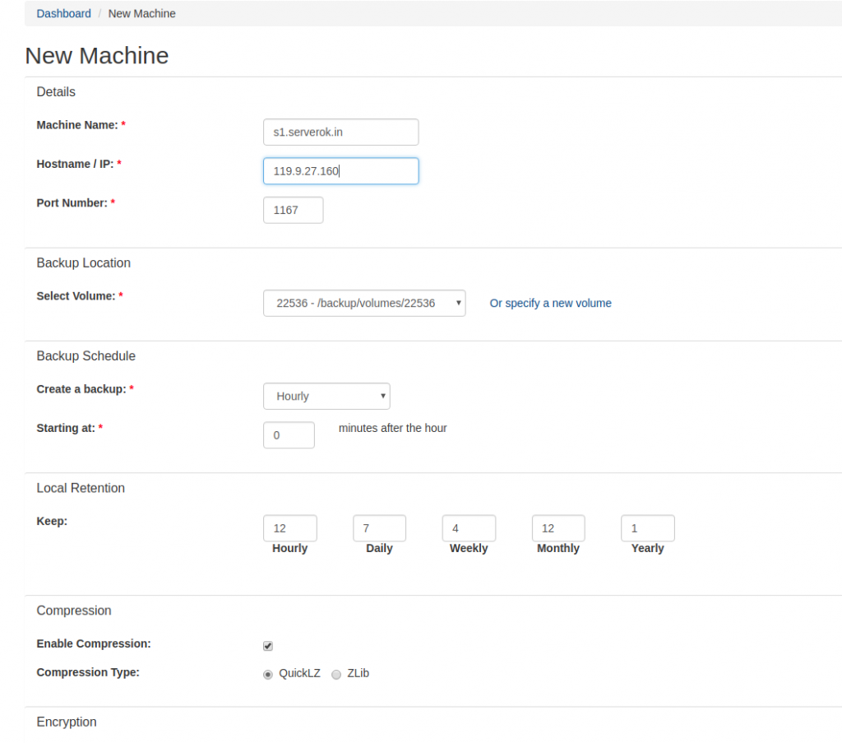Click the Backup Schedule section header

(x=86, y=355)
